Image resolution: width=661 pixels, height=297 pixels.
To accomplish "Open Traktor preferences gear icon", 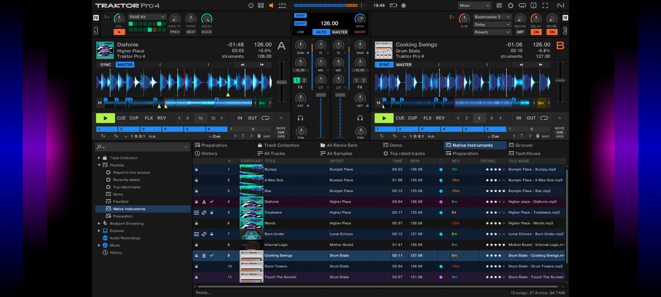I will click(510, 5).
